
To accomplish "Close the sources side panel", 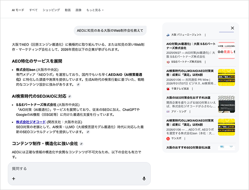I will (x=232, y=28).
